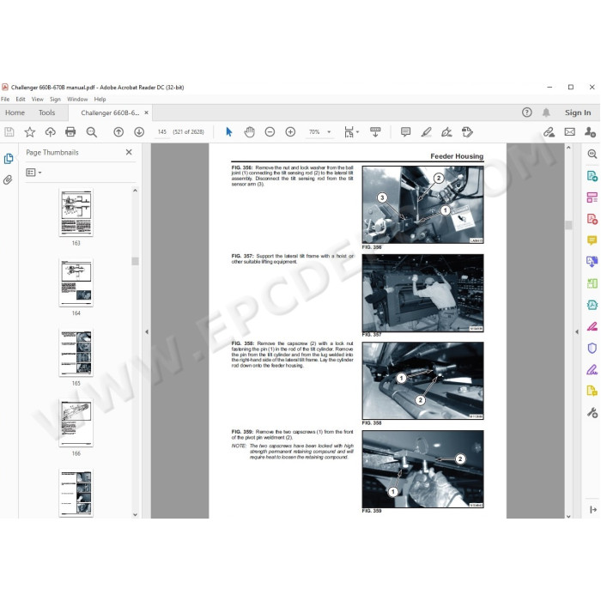
Task: Click the Sign In button
Action: [x=577, y=112]
